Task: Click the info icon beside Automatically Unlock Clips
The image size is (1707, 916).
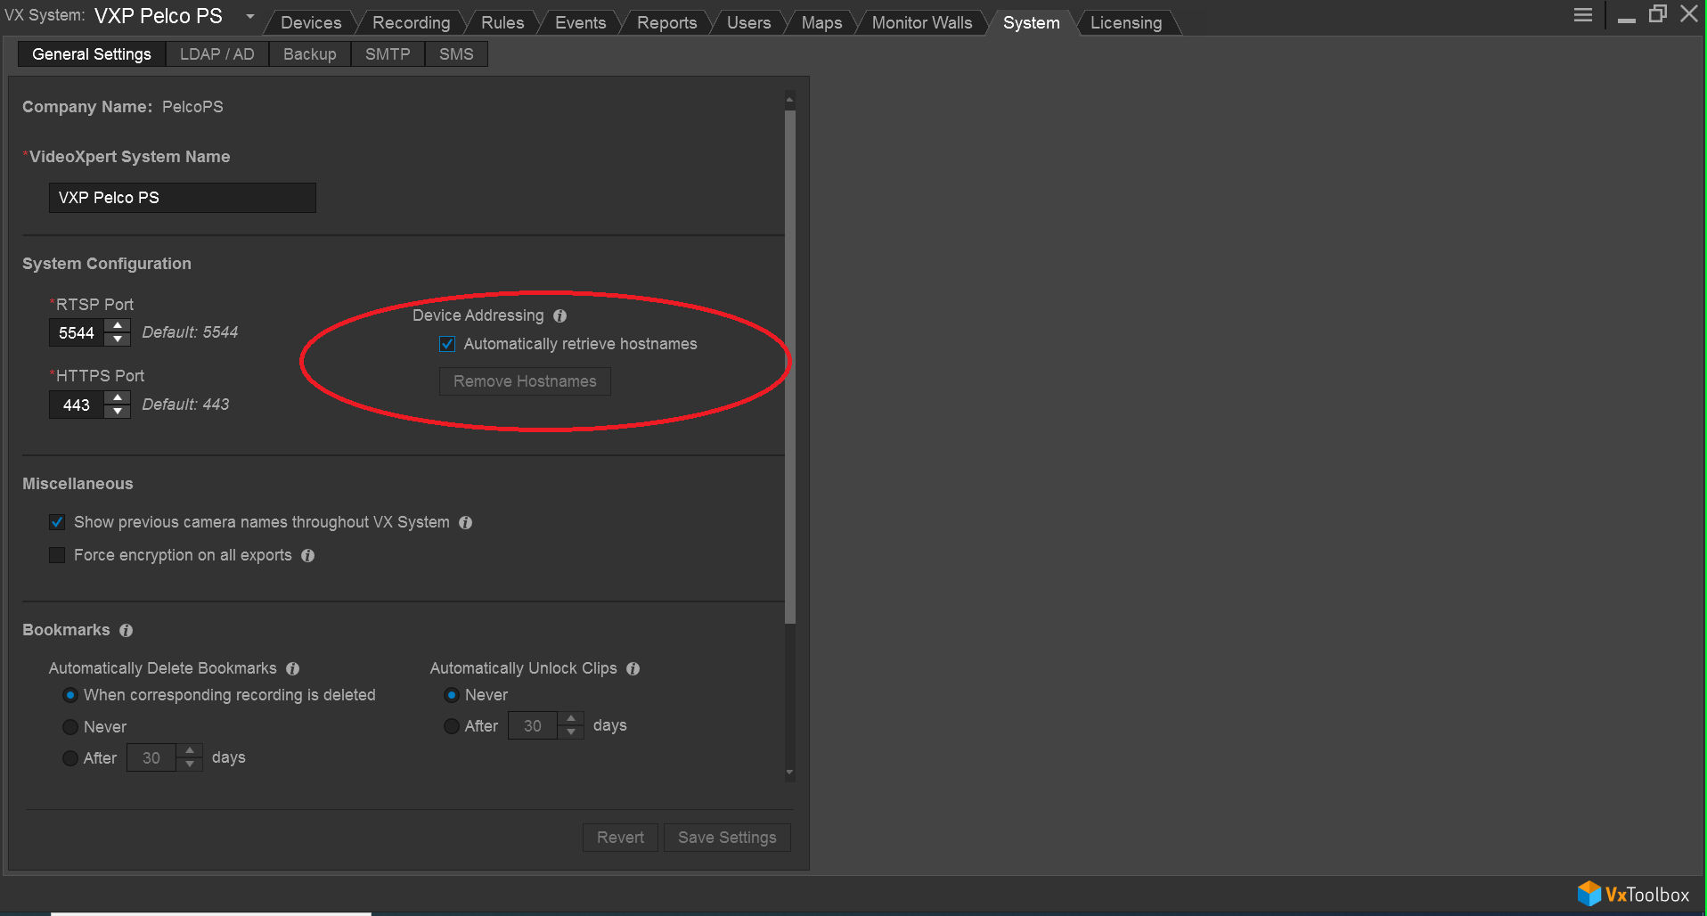Action: tap(633, 668)
